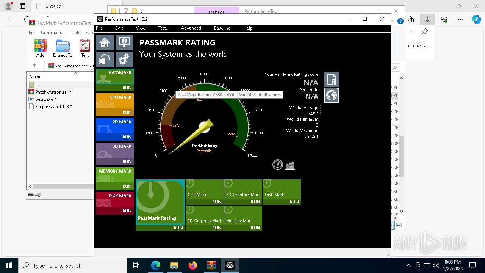The image size is (485, 273).
Task: Open File Explorer from taskbar
Action: pyautogui.click(x=174, y=265)
